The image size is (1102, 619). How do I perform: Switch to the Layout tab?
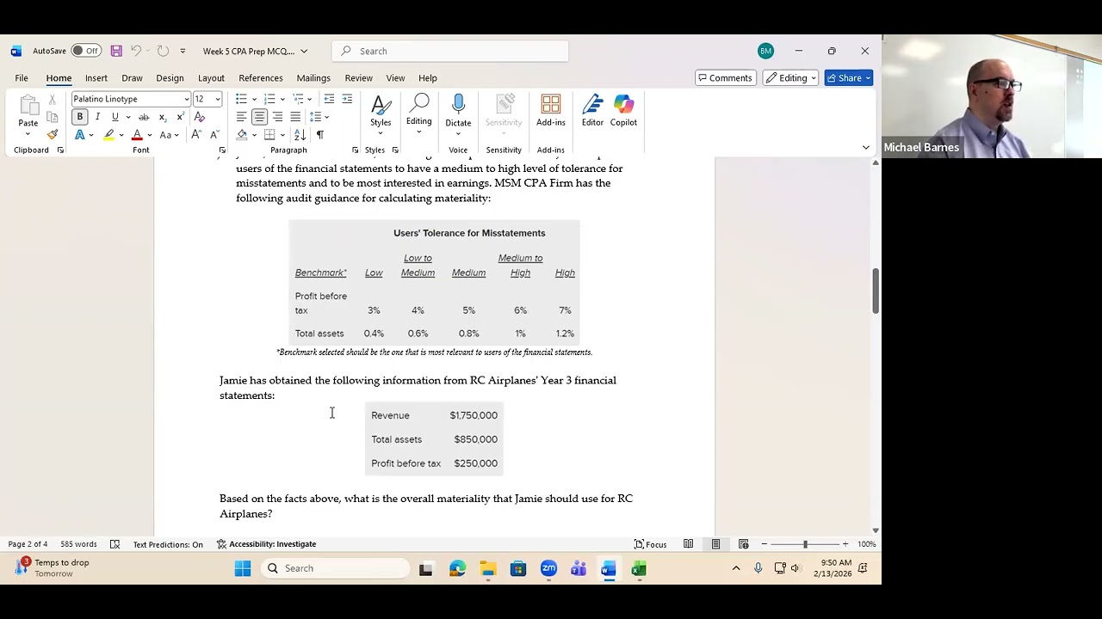click(211, 78)
